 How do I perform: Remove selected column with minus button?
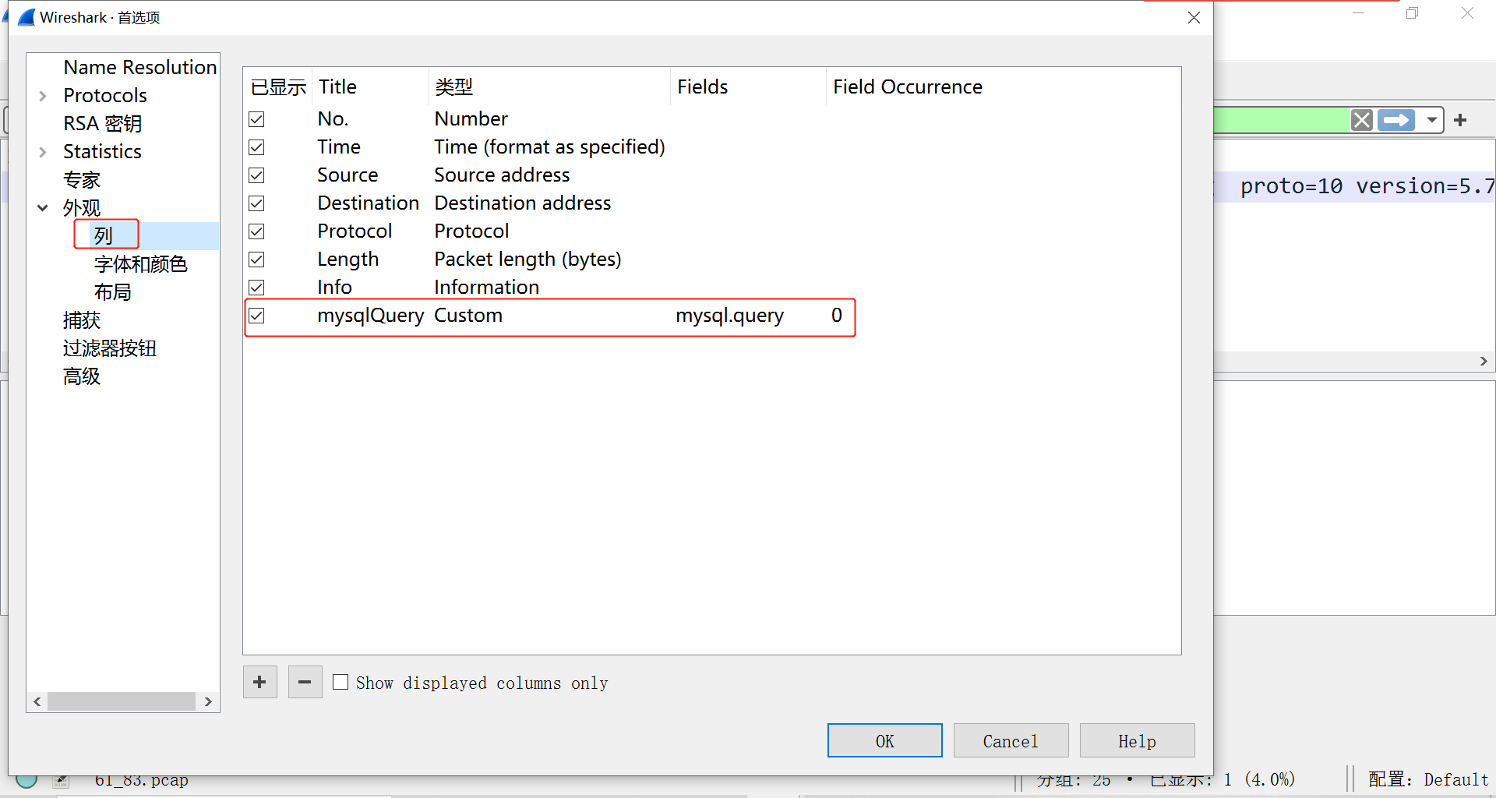(305, 683)
